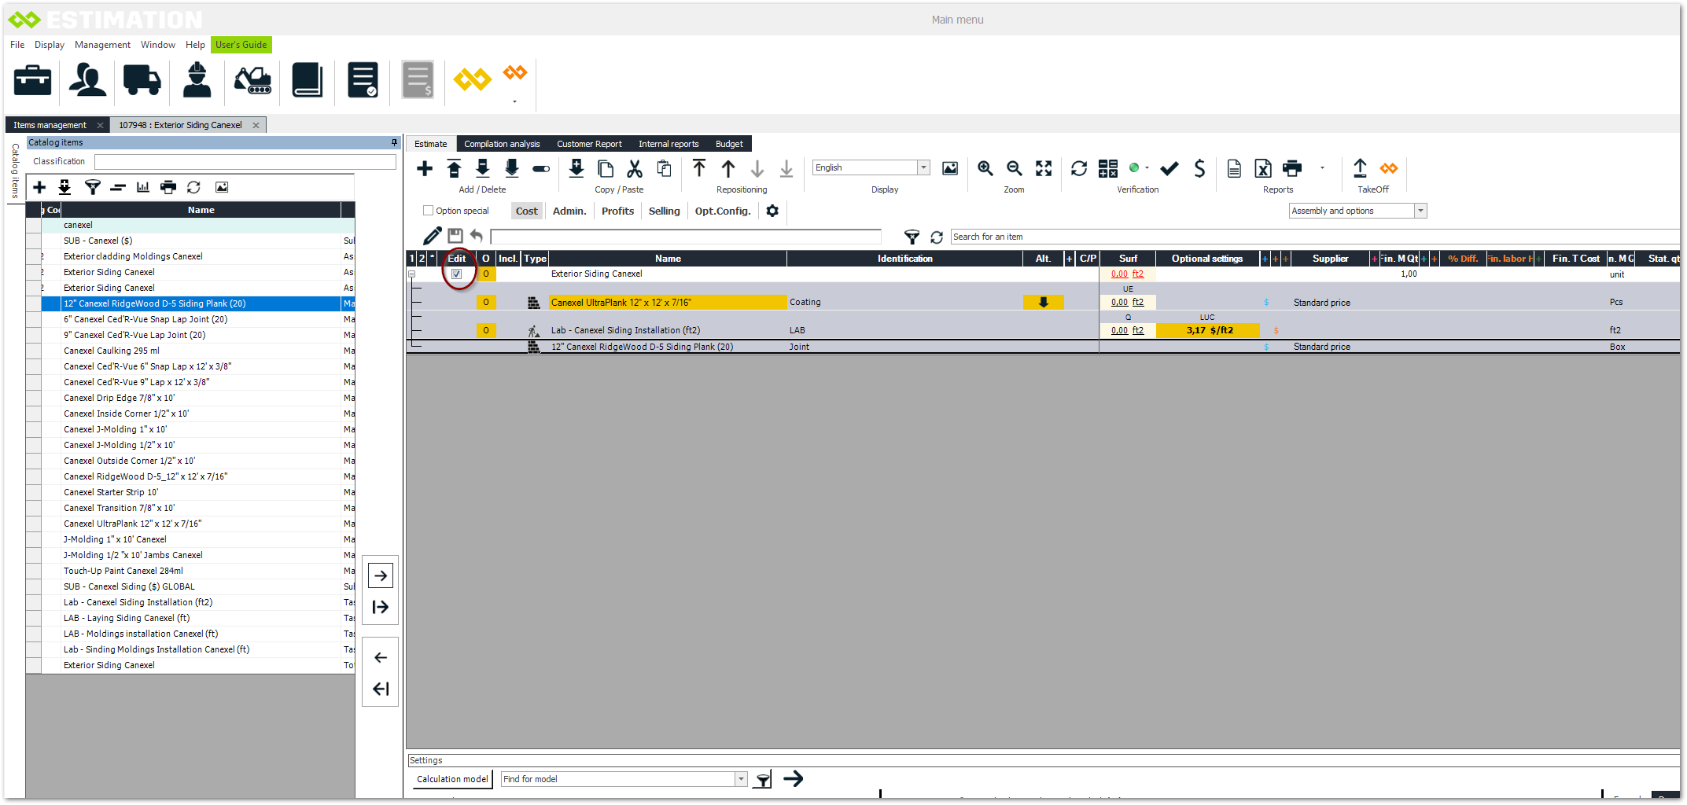
Task: Click the Calculation model button
Action: point(452,779)
